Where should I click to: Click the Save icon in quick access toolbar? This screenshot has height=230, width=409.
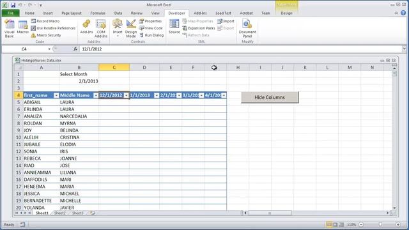(x=13, y=4)
